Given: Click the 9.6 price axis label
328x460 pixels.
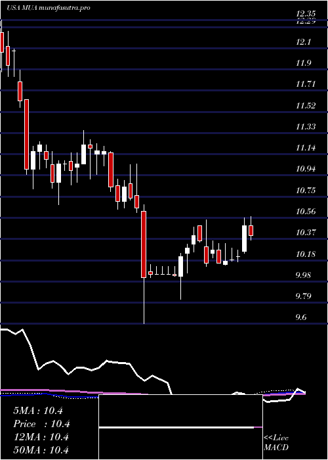Looking at the screenshot, I should click(300, 317).
